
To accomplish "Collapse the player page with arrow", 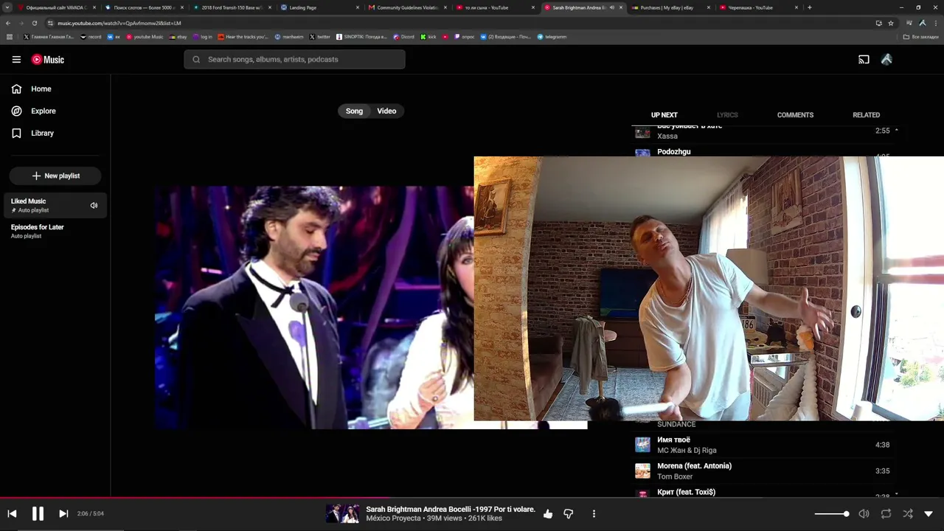I will click(x=929, y=514).
